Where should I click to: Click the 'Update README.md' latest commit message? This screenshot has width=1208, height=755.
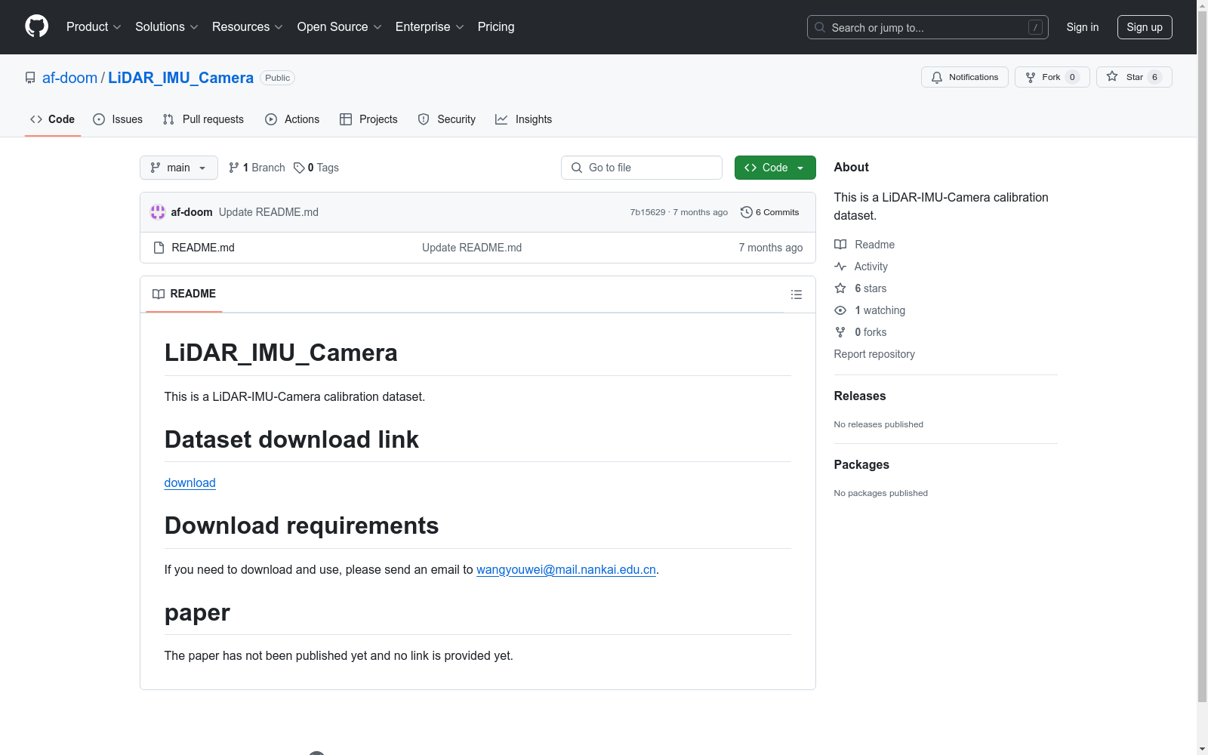[269, 212]
